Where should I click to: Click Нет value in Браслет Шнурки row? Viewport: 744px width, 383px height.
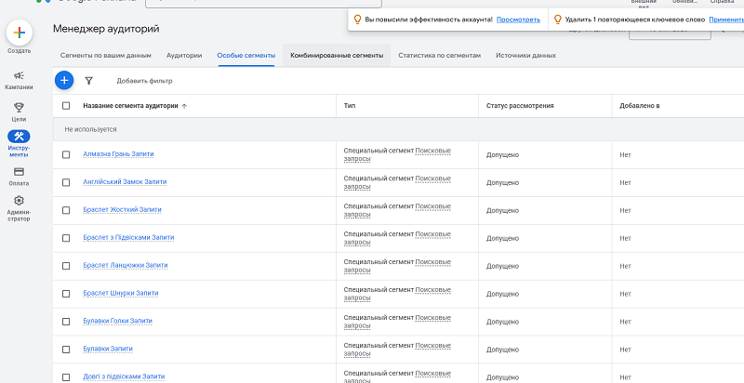(x=625, y=294)
